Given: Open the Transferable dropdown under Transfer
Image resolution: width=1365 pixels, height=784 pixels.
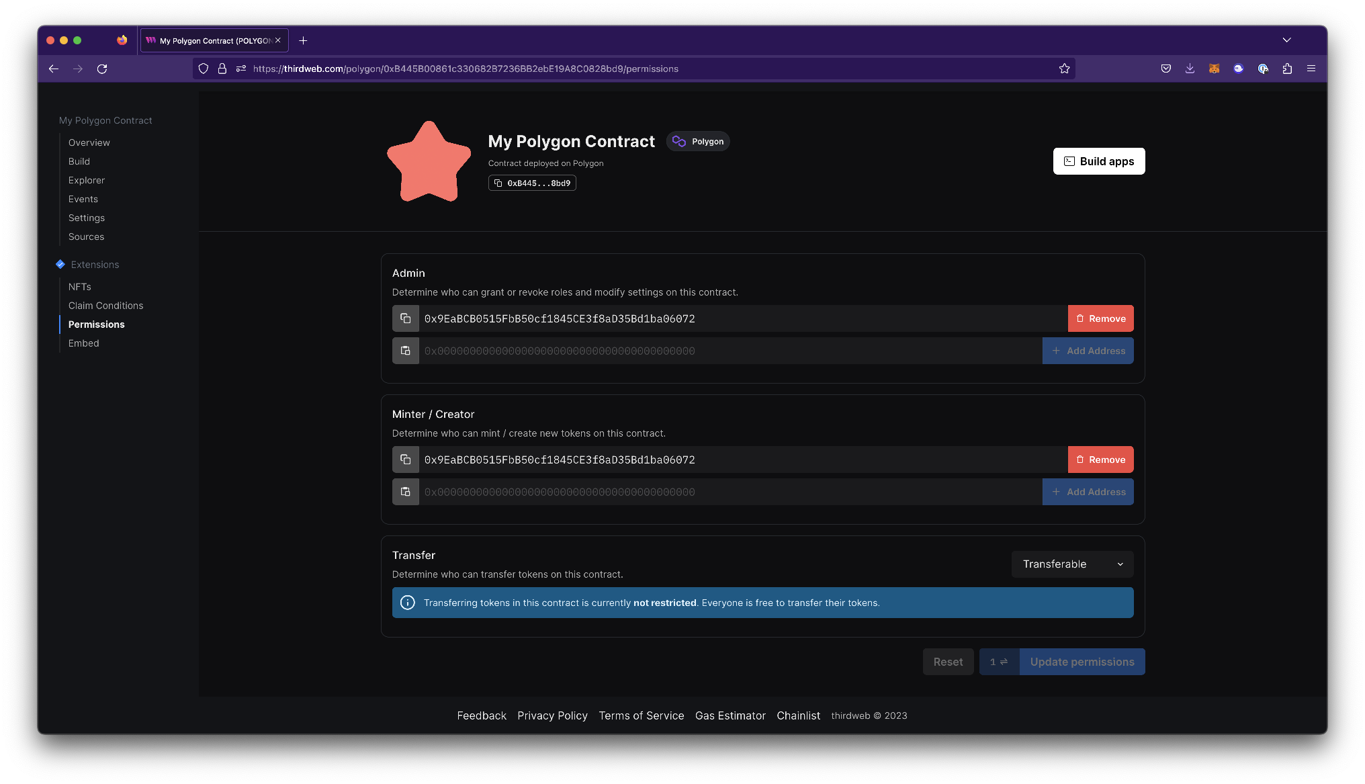Looking at the screenshot, I should (1071, 564).
